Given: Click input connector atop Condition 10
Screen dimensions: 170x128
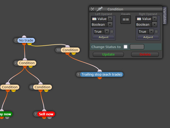Looking at the screenshot, I should tap(68, 46).
